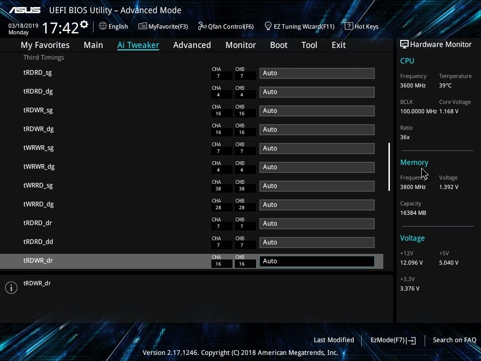Click the 36x Ratio value

[x=404, y=137]
